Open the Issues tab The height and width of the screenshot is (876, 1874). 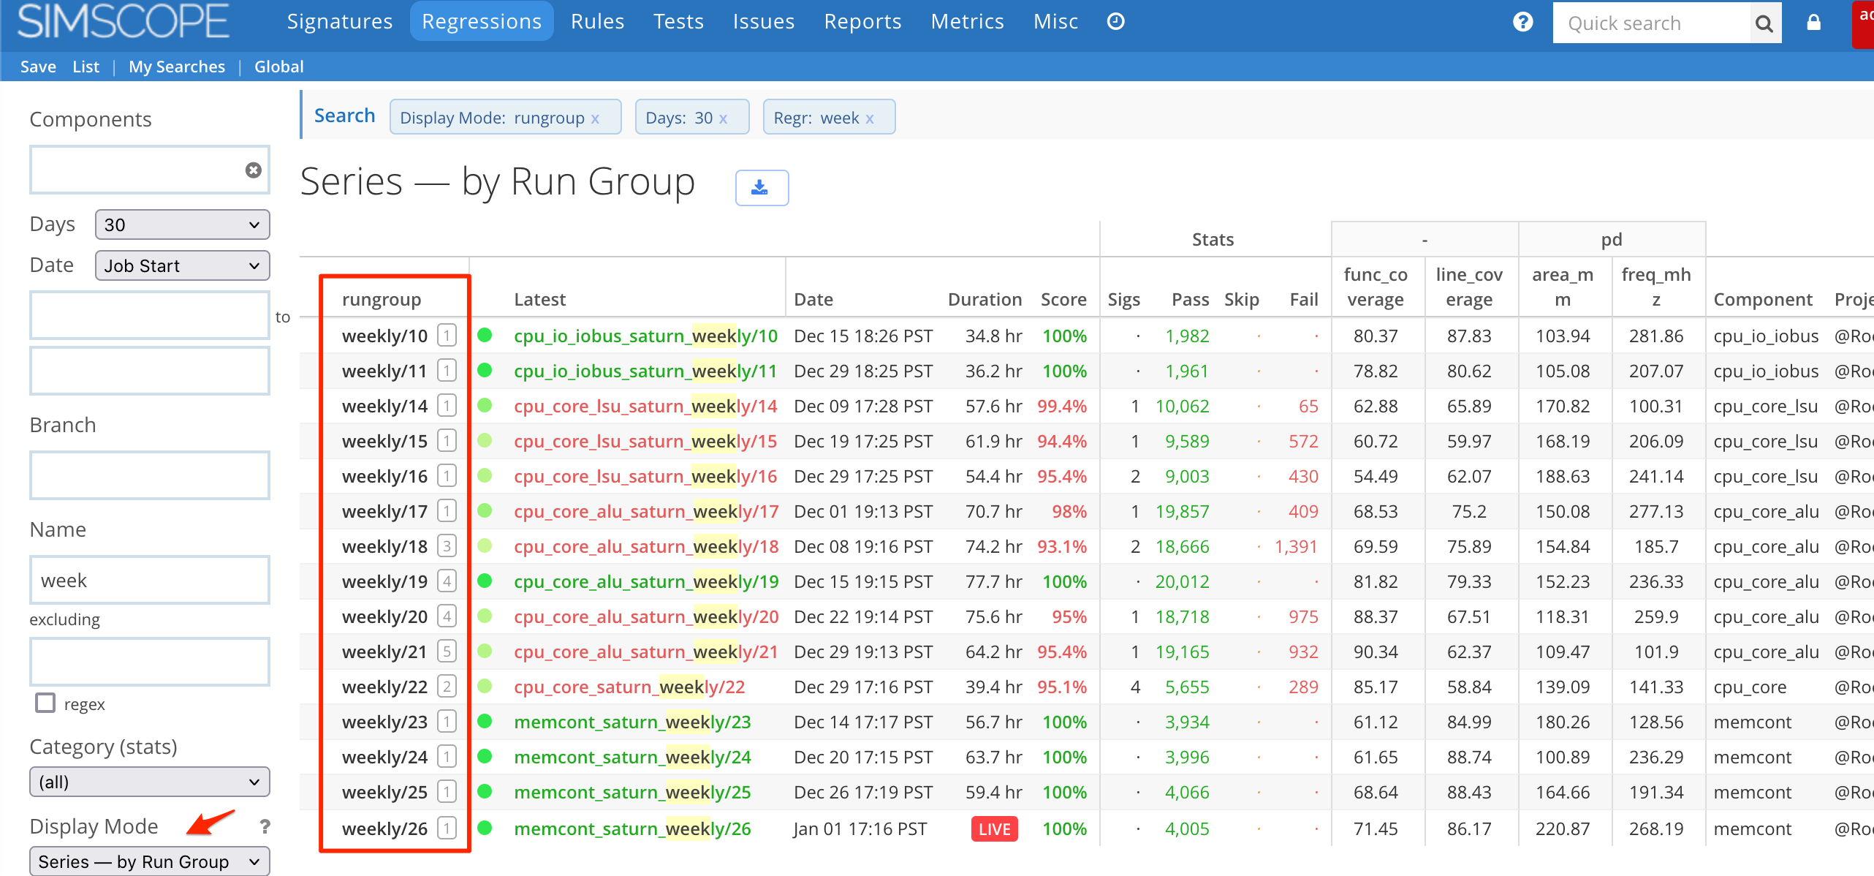(763, 21)
